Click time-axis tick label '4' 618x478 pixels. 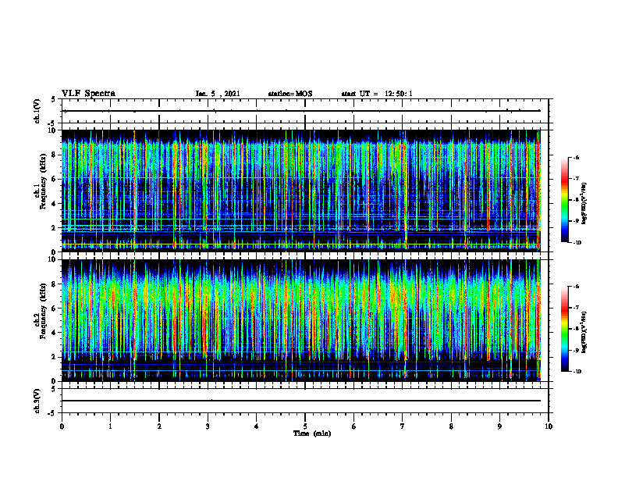click(257, 426)
